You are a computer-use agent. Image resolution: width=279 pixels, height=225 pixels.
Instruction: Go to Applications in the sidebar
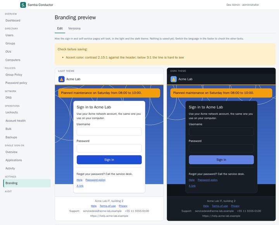point(14,160)
